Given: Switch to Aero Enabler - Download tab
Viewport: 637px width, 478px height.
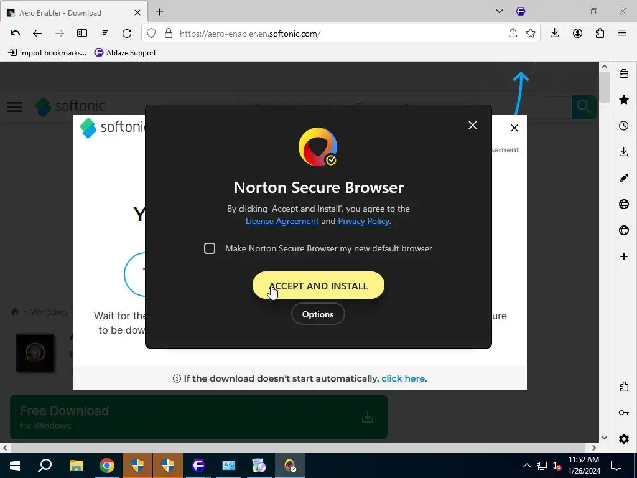Looking at the screenshot, I should click(x=74, y=12).
